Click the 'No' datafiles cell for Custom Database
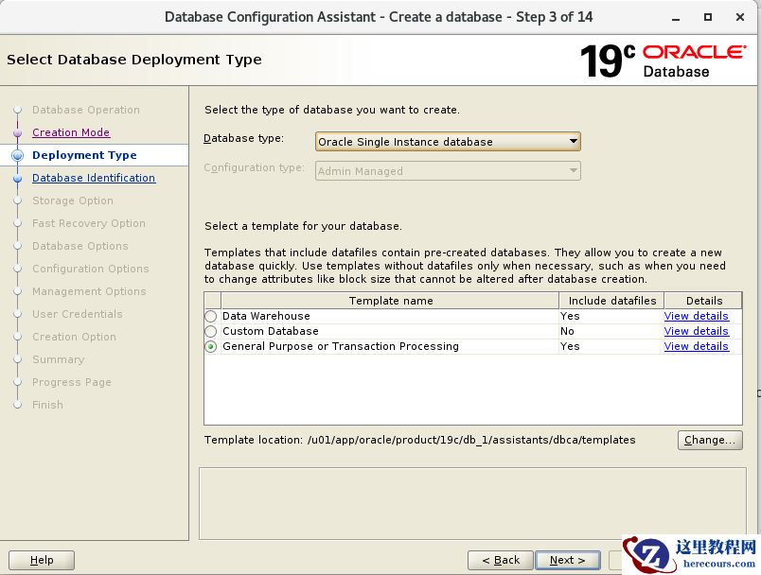Screen dimensions: 761x575 click(567, 331)
